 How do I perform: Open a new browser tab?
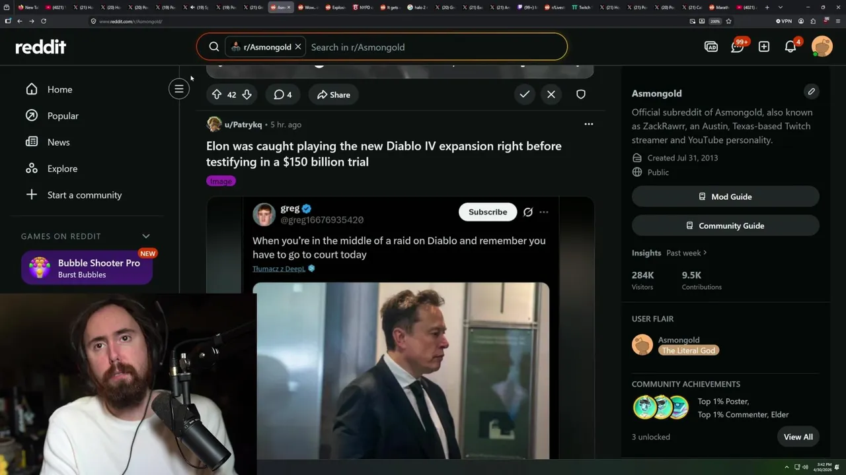[767, 7]
